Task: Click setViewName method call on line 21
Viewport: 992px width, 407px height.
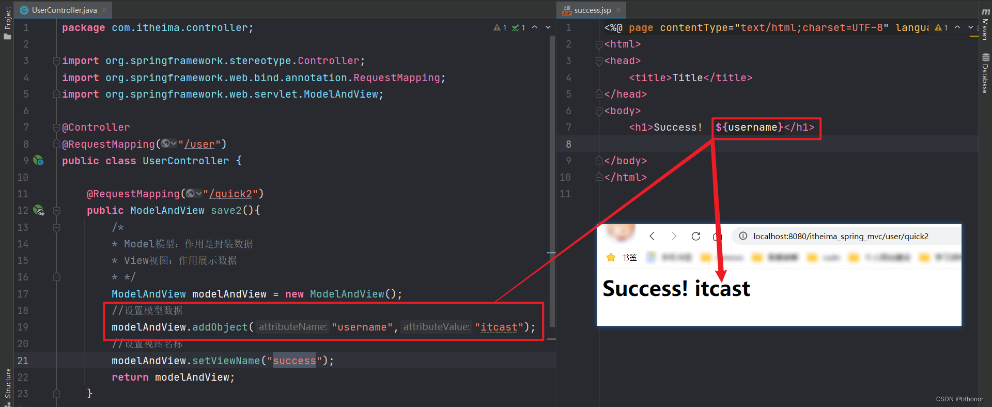Action: point(226,361)
